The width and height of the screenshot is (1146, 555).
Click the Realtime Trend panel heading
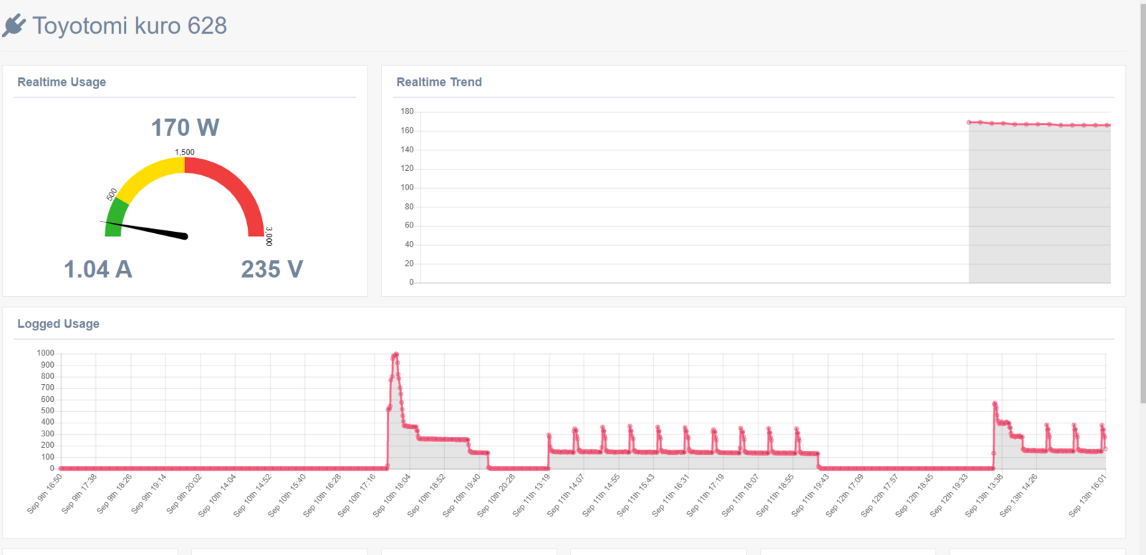tap(439, 82)
